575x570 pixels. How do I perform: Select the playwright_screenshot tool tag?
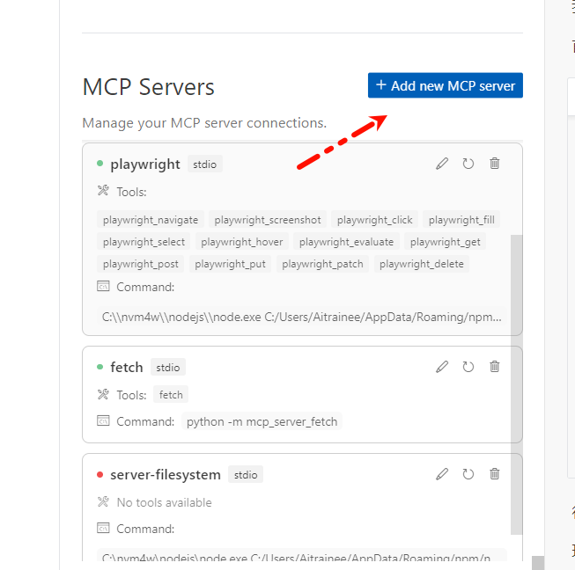click(x=268, y=220)
